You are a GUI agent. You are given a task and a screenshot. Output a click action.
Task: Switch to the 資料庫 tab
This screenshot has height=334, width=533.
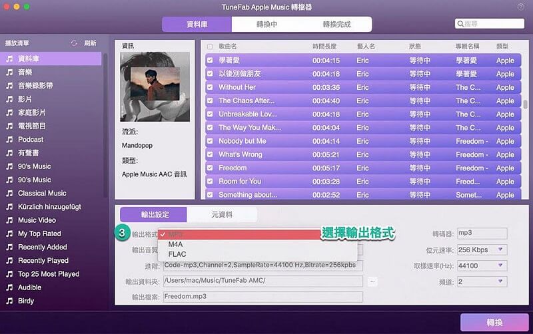click(x=197, y=25)
